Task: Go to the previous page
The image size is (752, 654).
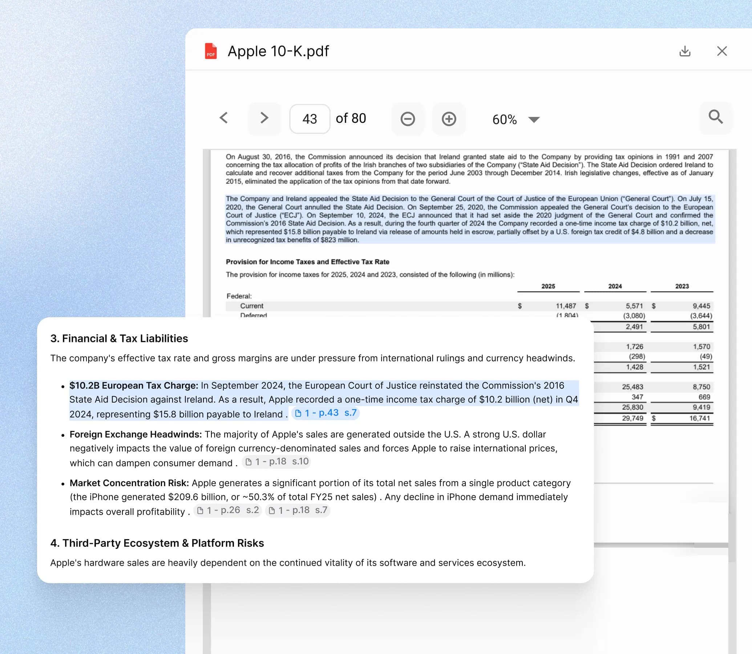Action: point(224,118)
